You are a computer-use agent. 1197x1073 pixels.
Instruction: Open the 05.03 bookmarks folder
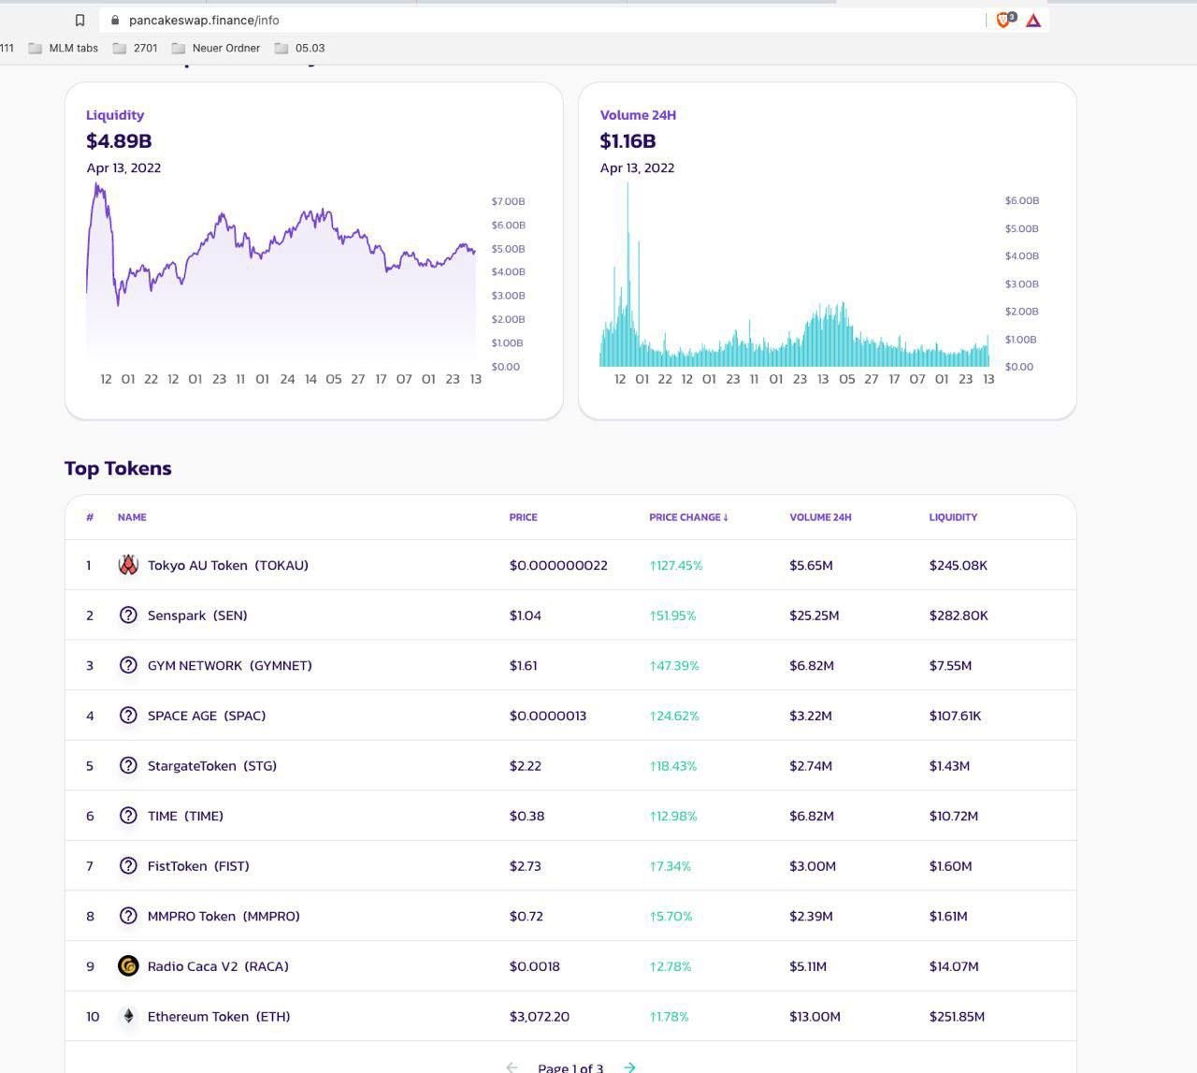tap(301, 48)
